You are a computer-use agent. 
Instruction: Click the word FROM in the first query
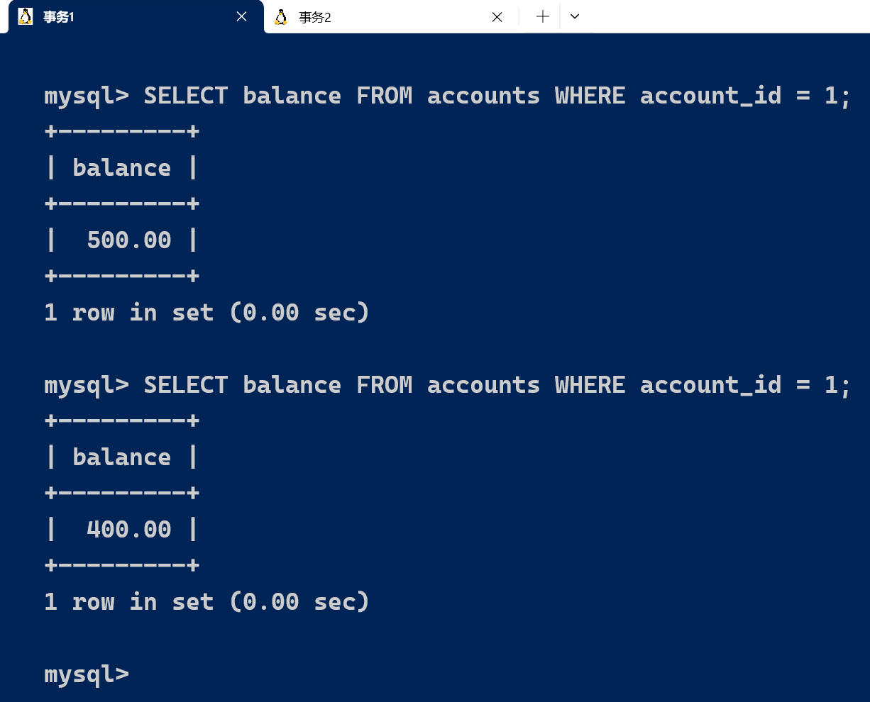tap(384, 96)
